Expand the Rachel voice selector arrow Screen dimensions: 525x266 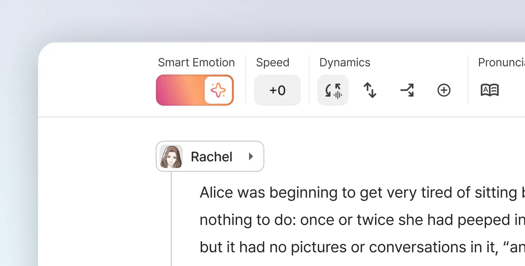251,156
